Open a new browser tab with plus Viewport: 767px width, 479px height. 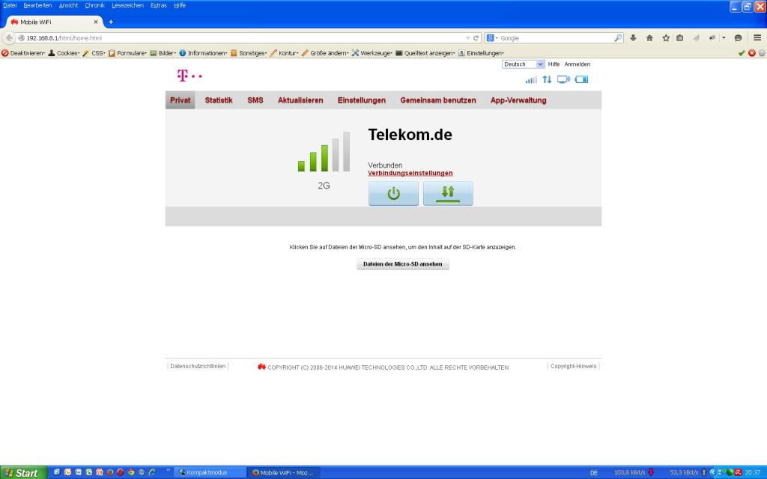click(111, 22)
